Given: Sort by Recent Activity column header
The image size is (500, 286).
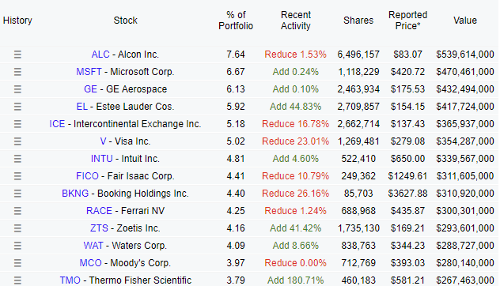Looking at the screenshot, I should pyautogui.click(x=296, y=21).
